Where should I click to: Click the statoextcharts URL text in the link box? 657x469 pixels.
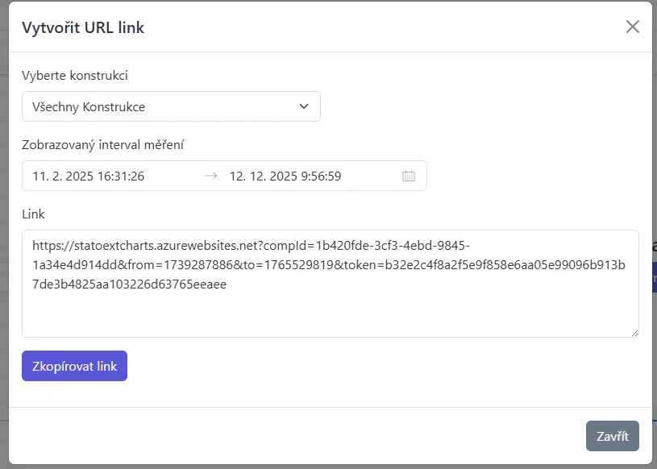click(145, 245)
